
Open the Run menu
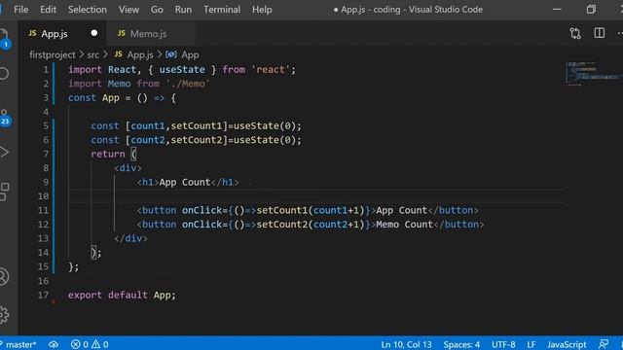point(183,10)
